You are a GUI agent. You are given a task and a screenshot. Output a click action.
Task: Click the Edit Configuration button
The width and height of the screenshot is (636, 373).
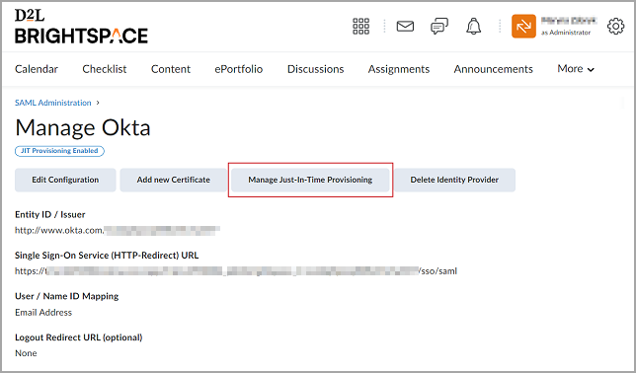pos(65,180)
